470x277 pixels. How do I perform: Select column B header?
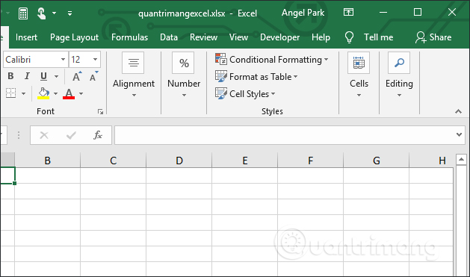47,161
